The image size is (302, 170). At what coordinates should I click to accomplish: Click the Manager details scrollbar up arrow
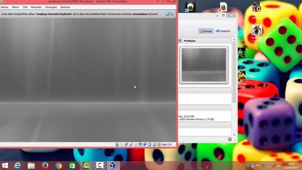[x=234, y=40]
